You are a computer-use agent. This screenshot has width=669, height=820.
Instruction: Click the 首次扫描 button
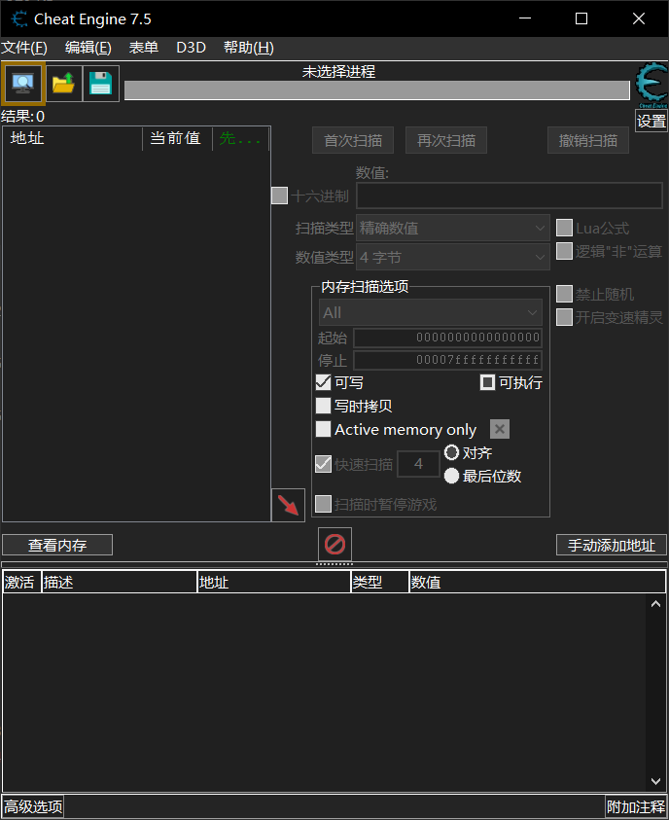[x=353, y=140]
